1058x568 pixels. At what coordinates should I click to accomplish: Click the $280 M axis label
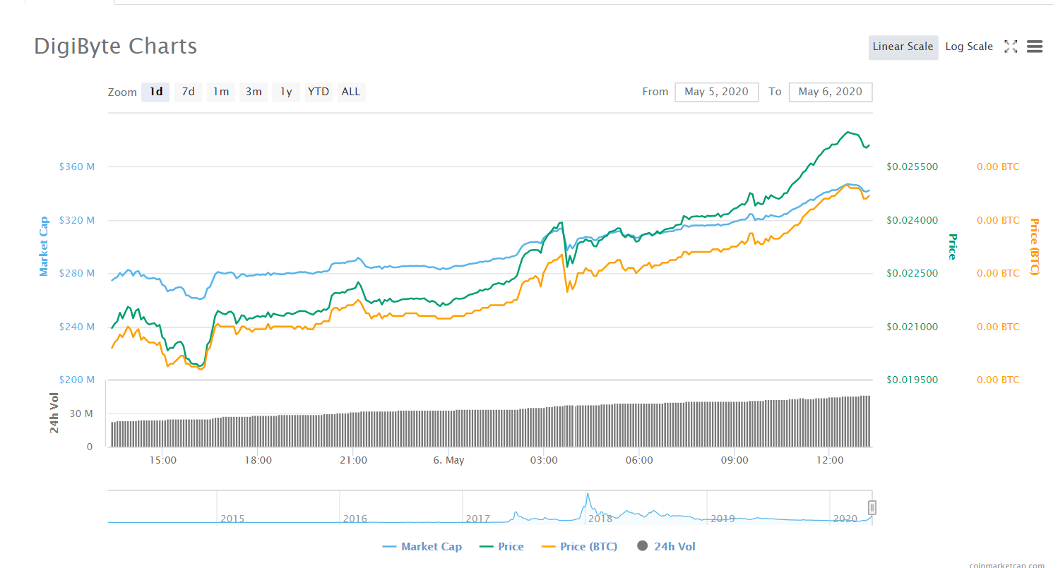[77, 273]
